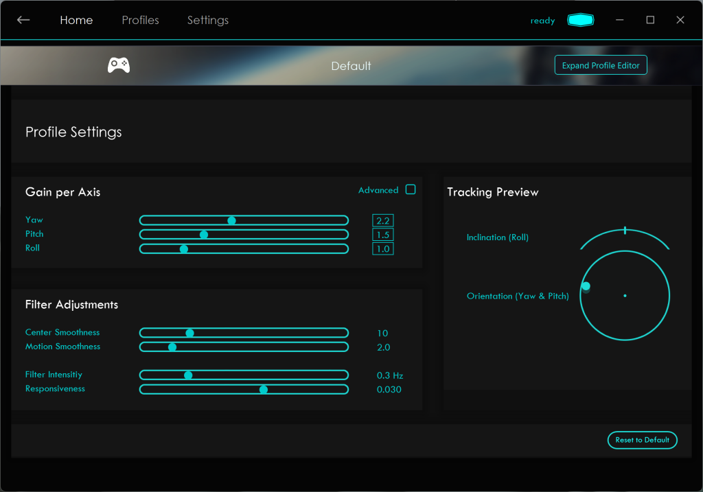Click the Motion Smoothness slider handle
Screen dimensions: 703x492
point(172,347)
